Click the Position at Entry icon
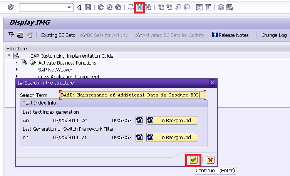 (20, 35)
